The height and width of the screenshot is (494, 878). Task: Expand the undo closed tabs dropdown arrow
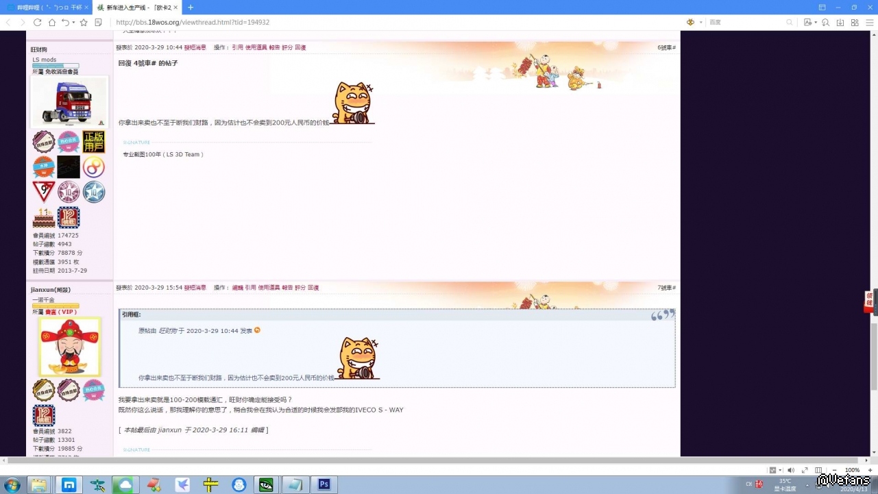point(73,23)
